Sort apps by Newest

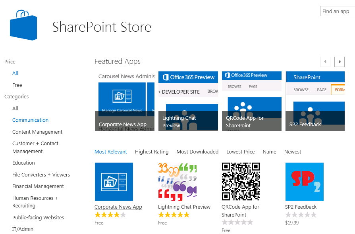coord(292,152)
